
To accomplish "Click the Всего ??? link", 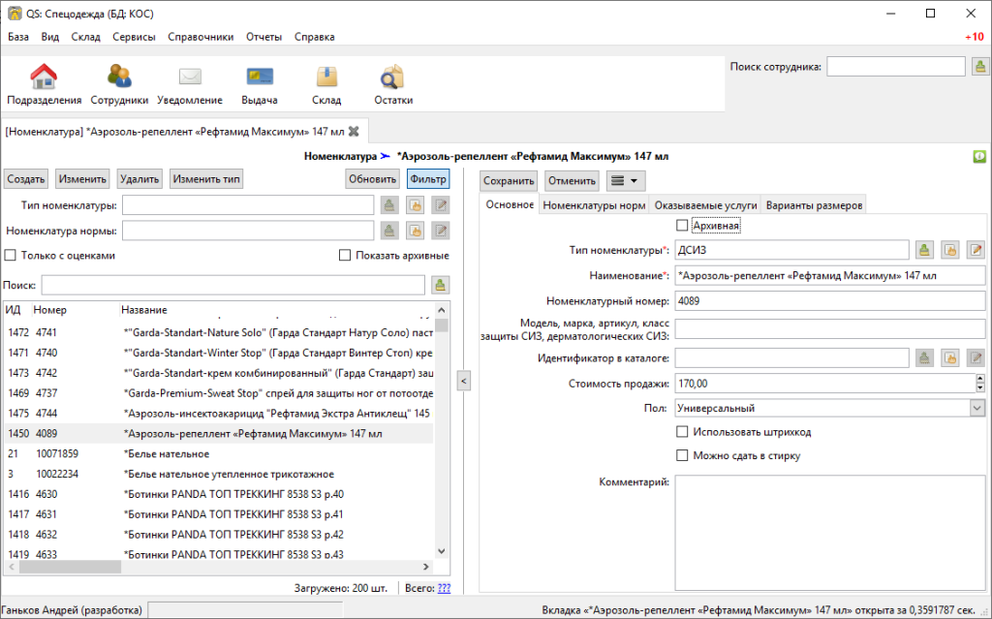I will tap(444, 588).
